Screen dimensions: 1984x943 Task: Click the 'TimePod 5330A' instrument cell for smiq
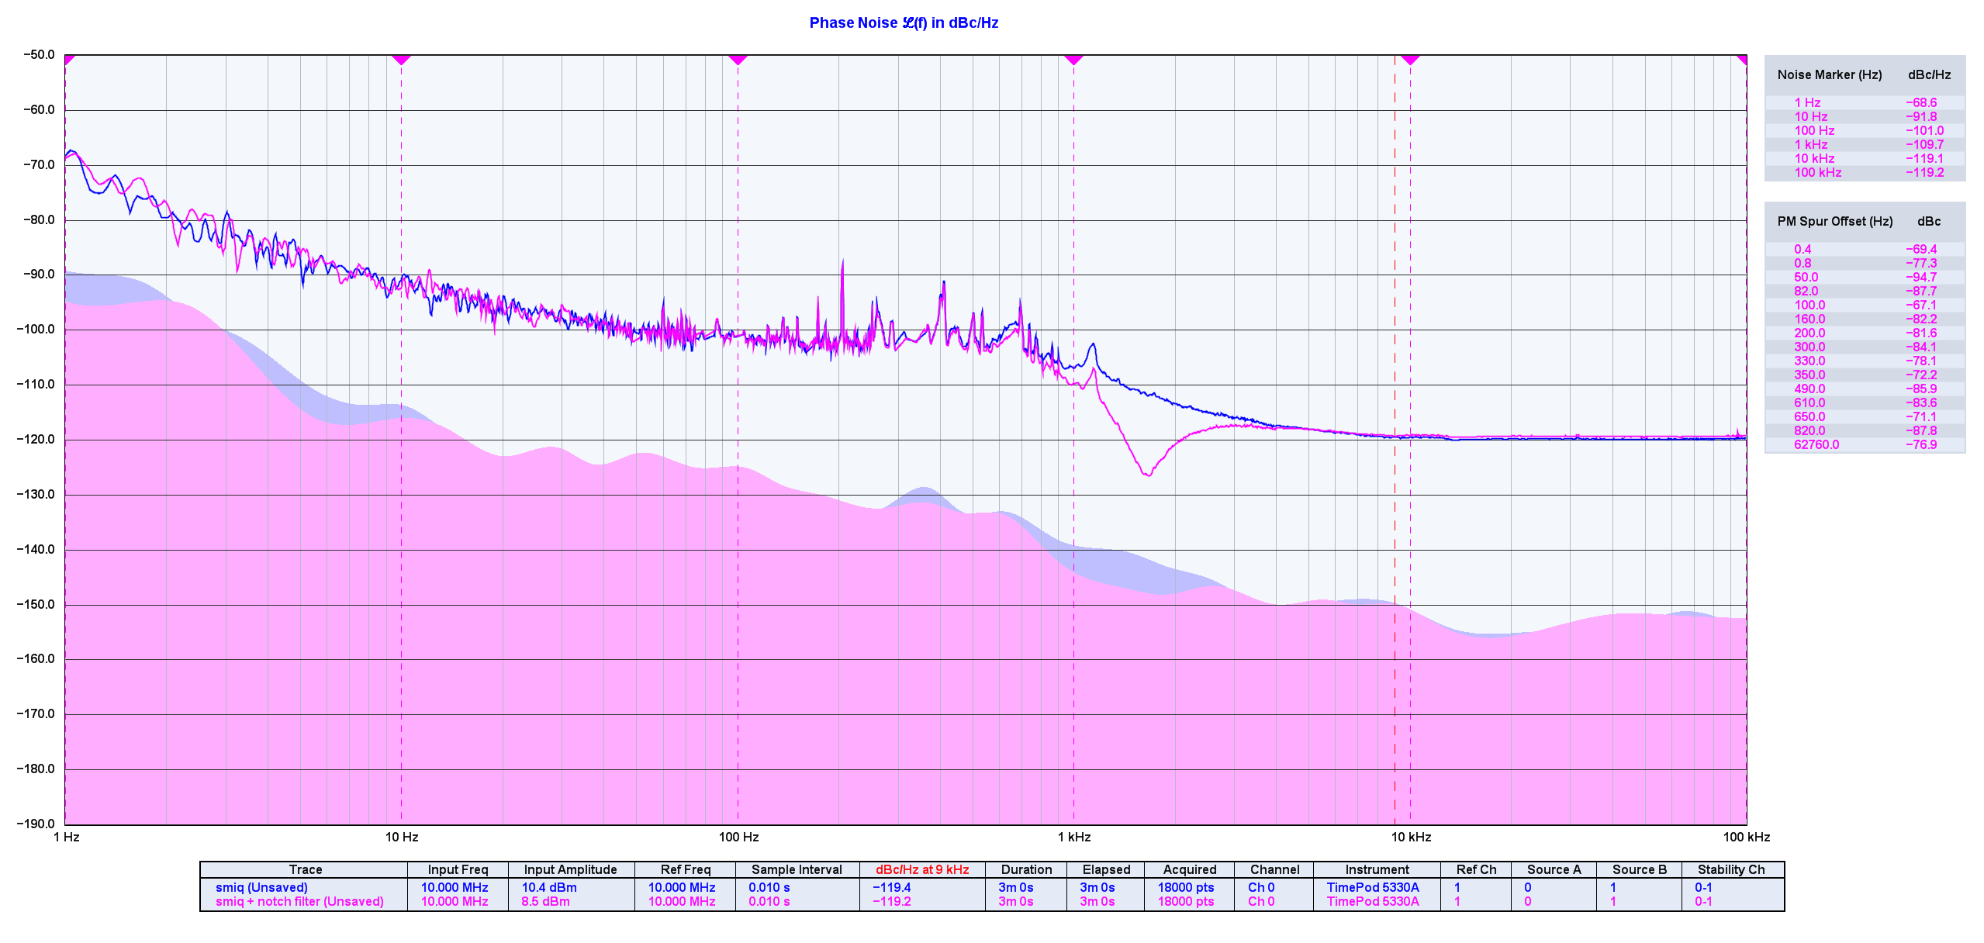1373,887
